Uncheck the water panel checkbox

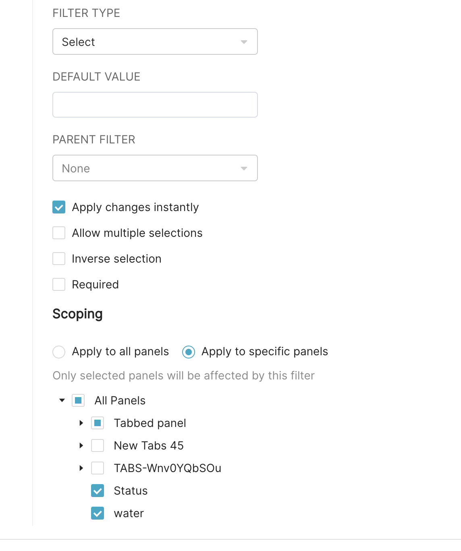coord(98,513)
